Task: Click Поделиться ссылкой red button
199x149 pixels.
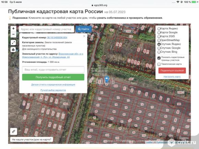Action: tap(172, 71)
